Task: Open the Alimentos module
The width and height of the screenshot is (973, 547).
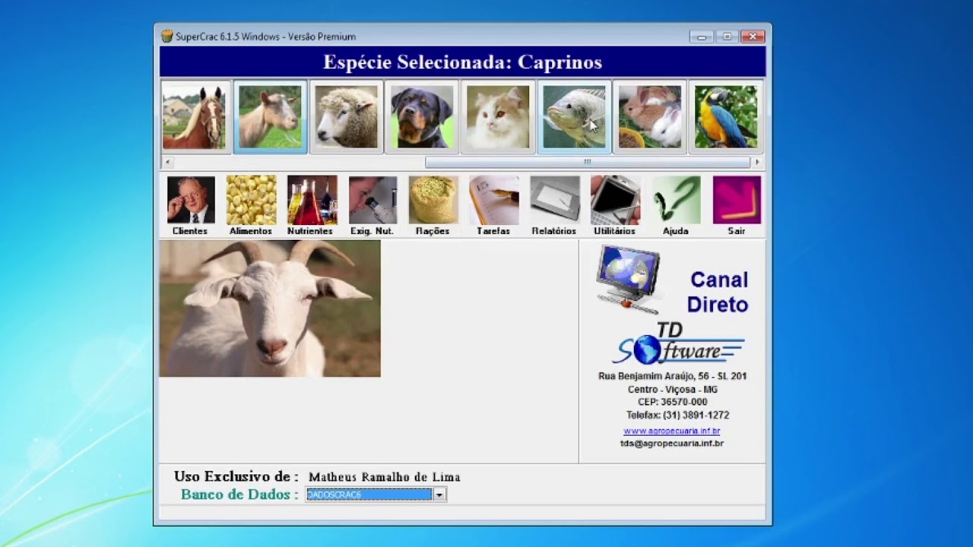Action: 251,206
